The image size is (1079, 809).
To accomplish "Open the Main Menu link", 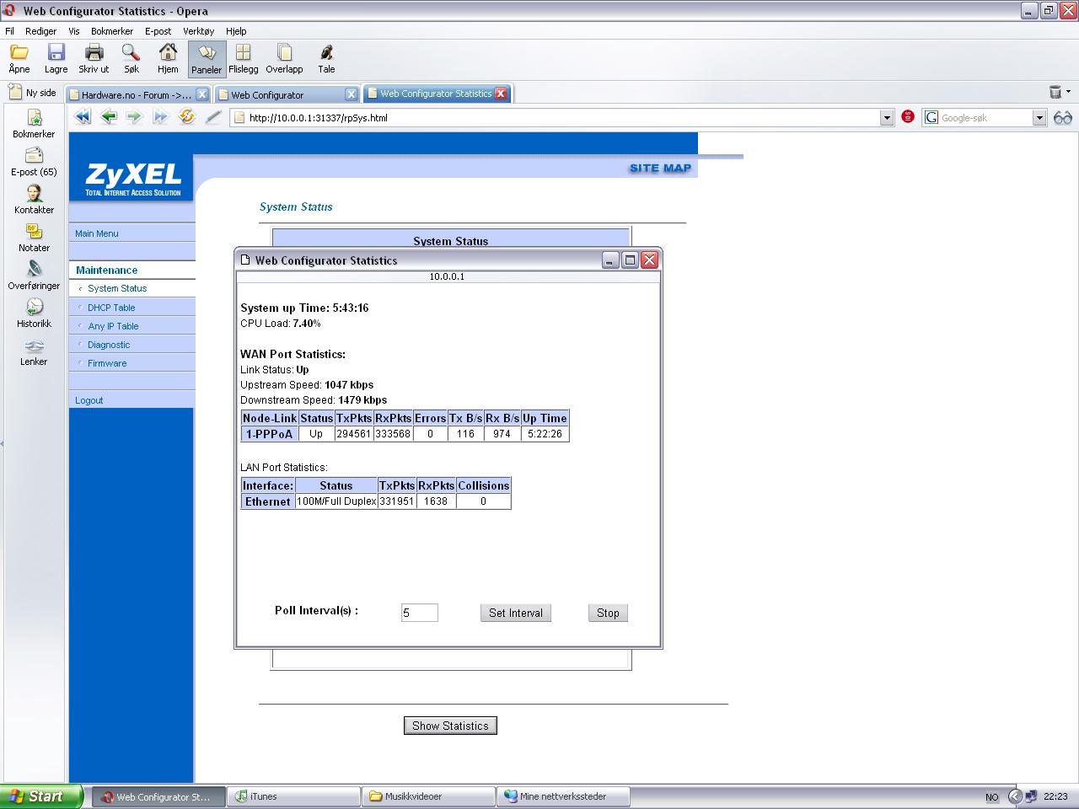I will tap(97, 233).
